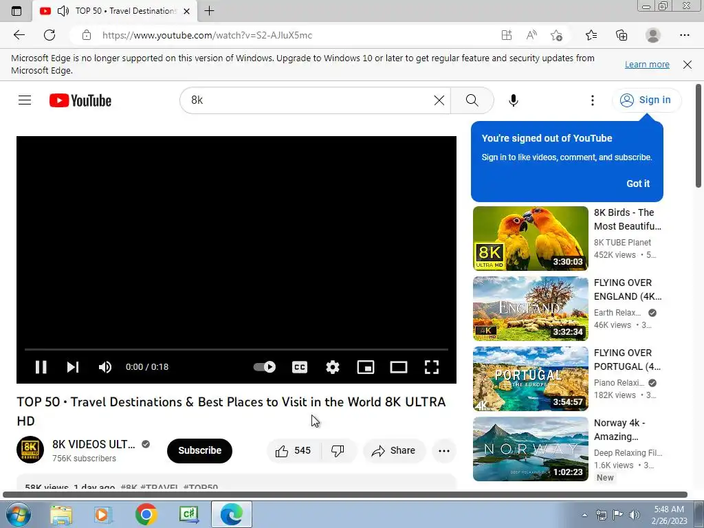
Task: Open video player settings gear
Action: (333, 367)
